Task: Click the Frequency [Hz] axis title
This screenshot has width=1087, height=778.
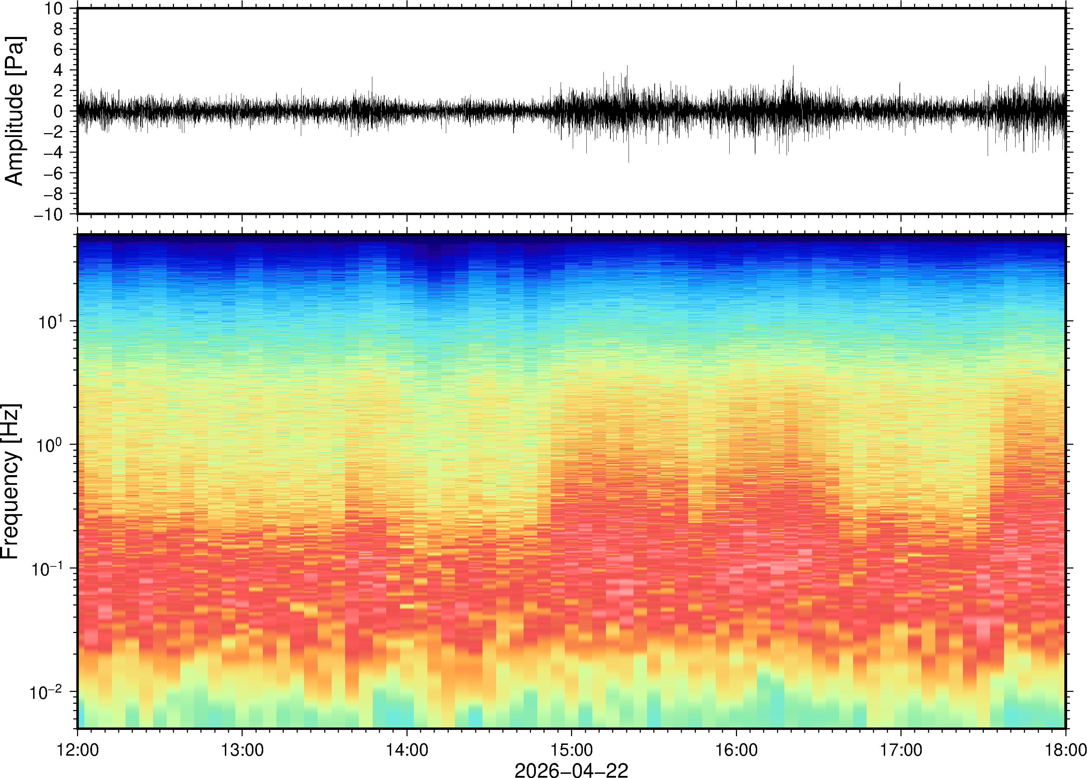Action: pos(10,481)
